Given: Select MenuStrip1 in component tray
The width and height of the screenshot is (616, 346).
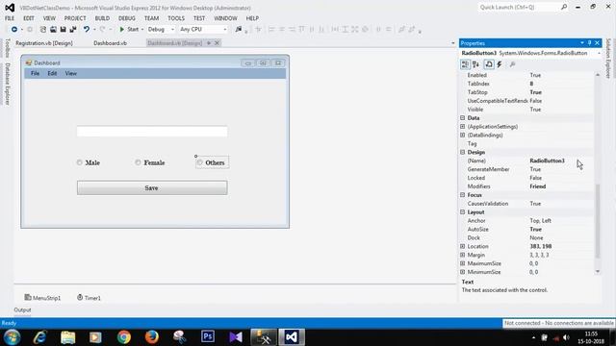Looking at the screenshot, I should [x=42, y=298].
